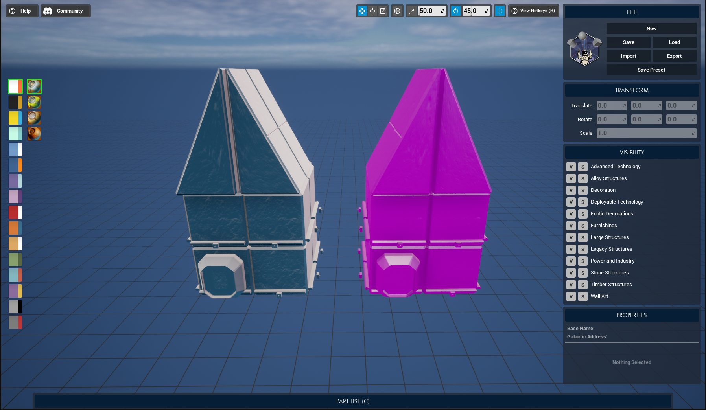706x410 pixels.
Task: Select the scale gizmo tool
Action: pyautogui.click(x=383, y=11)
